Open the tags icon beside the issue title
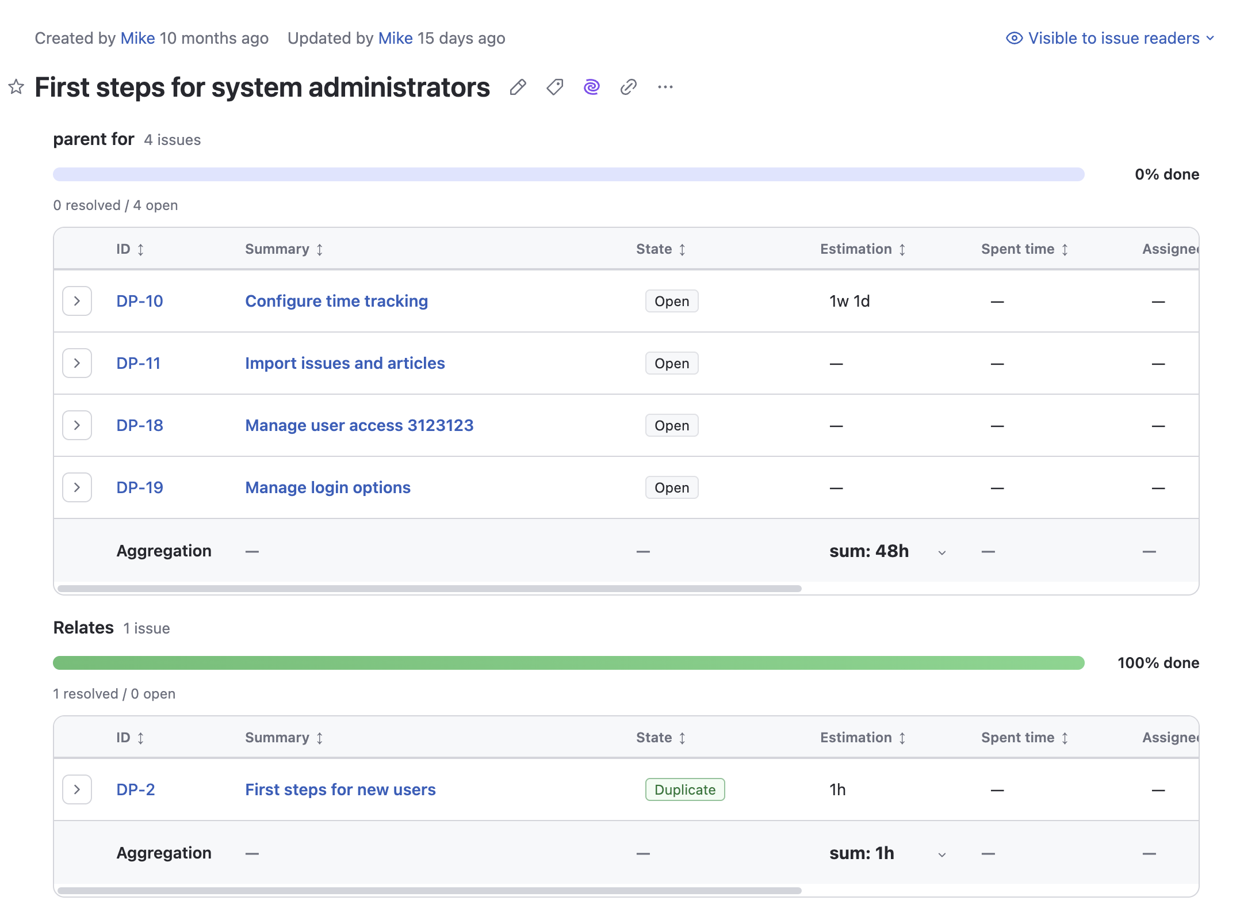Viewport: 1240px width, 908px height. [554, 87]
